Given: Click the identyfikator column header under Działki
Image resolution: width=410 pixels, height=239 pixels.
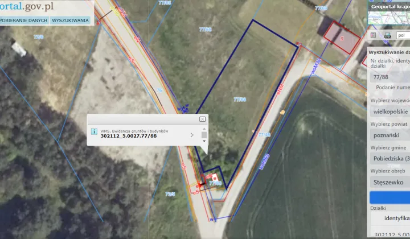Looking at the screenshot, I should coord(397,219).
